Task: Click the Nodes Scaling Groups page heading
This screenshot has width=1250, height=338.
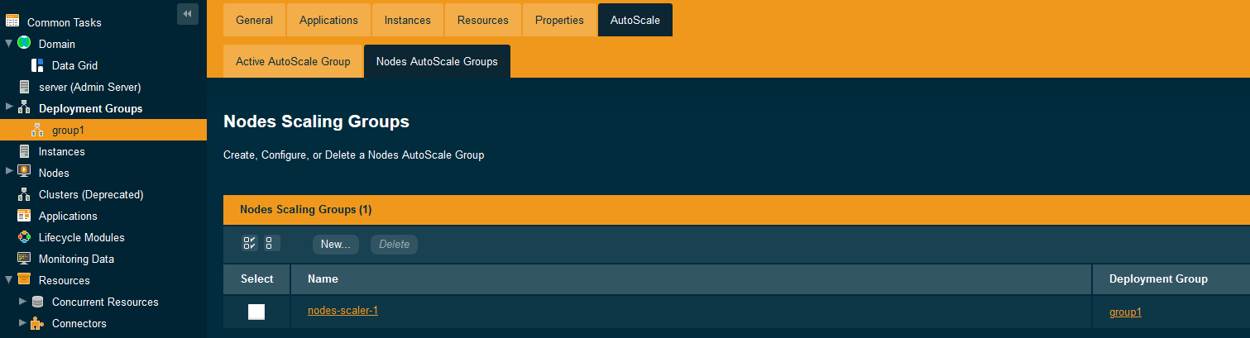Action: (316, 121)
